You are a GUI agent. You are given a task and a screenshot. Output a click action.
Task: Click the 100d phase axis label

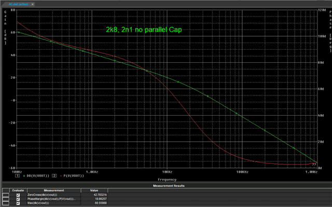point(322,36)
